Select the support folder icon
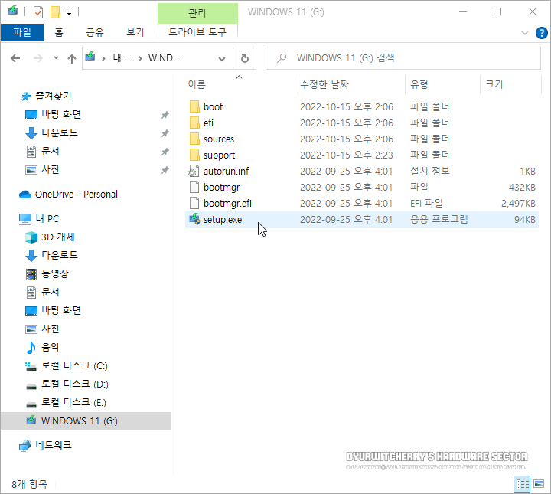Image resolution: width=551 pixels, height=494 pixels. tap(194, 155)
